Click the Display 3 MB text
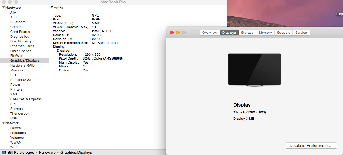 coord(244,119)
